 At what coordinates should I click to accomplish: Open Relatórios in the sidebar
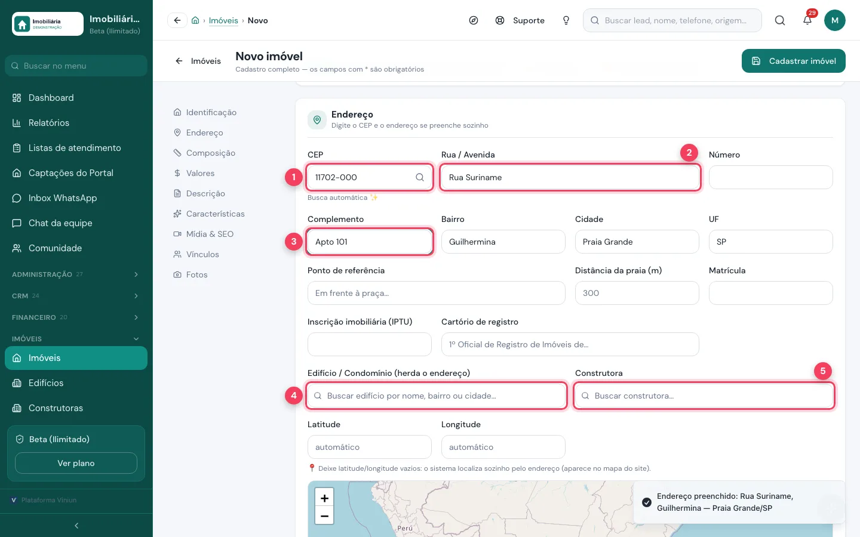pos(76,123)
